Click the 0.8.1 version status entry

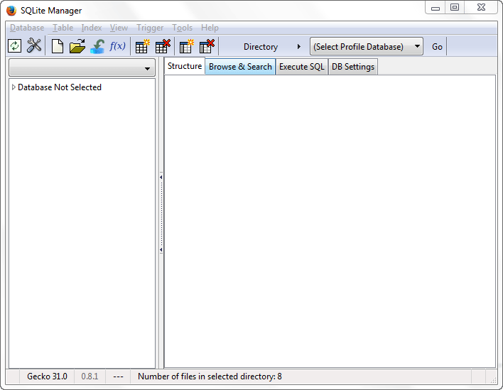click(90, 377)
